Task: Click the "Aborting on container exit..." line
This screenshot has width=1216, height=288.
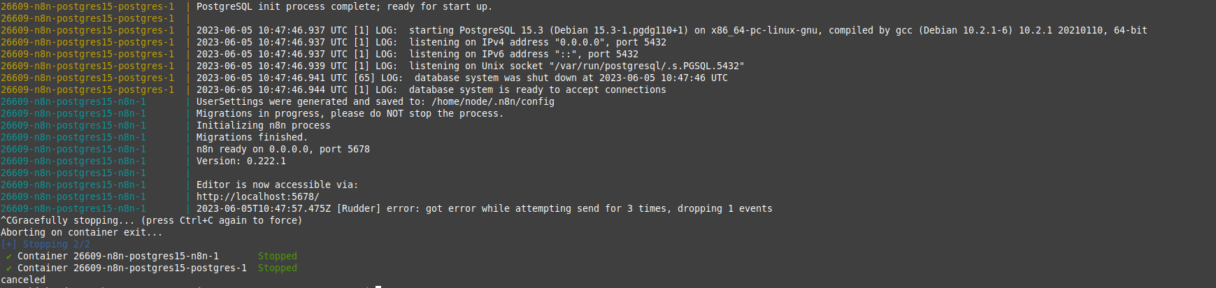Action: [81, 233]
